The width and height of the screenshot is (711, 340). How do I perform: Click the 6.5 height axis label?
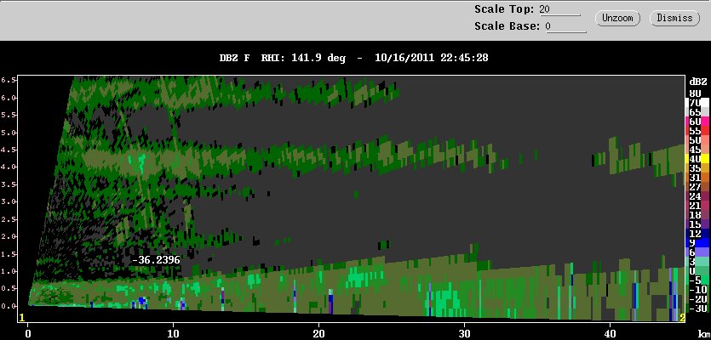pyautogui.click(x=7, y=80)
